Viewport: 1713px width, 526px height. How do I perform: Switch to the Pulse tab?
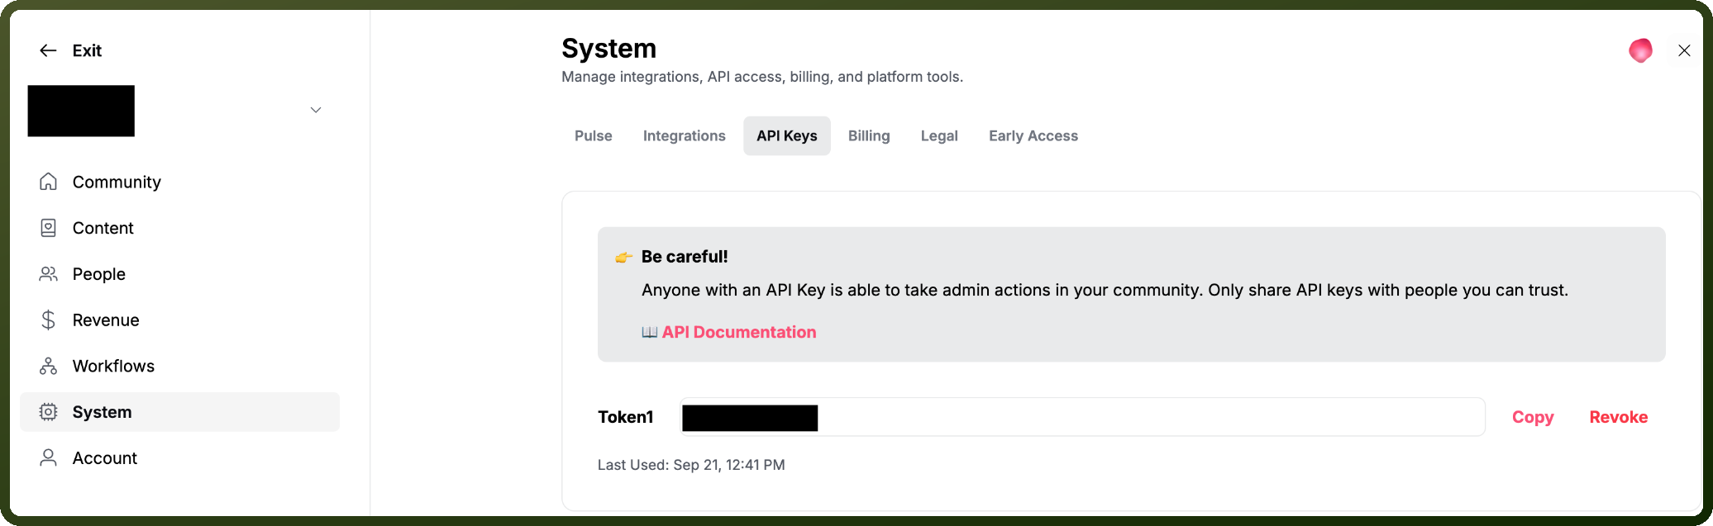point(594,135)
